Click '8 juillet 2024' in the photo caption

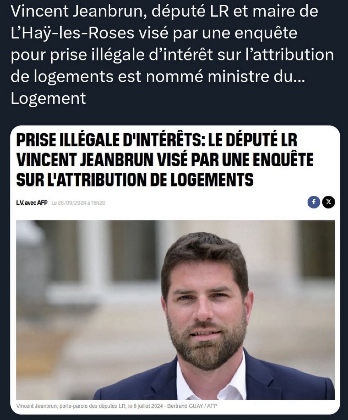click(x=146, y=406)
